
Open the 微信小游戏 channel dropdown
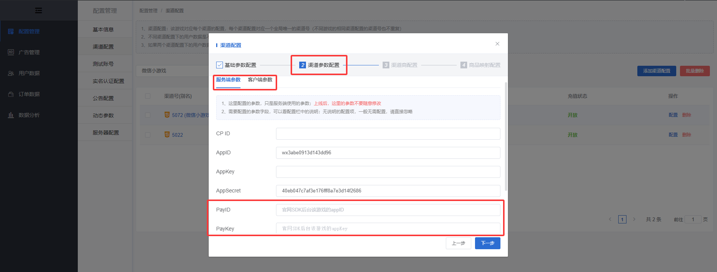tap(172, 71)
